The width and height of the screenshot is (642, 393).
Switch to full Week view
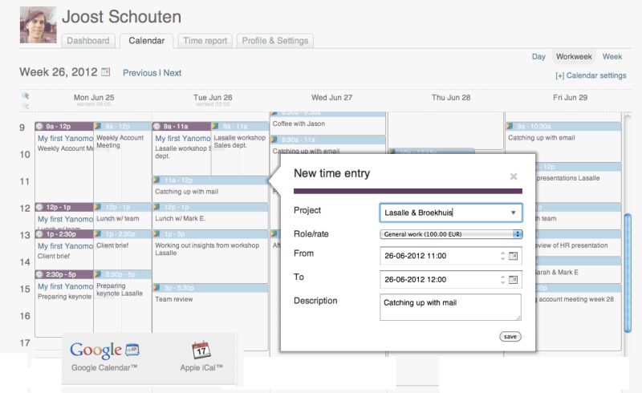(612, 56)
